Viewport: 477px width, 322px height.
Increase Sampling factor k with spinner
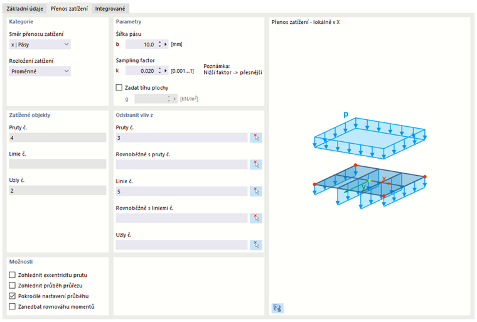pyautogui.click(x=159, y=70)
